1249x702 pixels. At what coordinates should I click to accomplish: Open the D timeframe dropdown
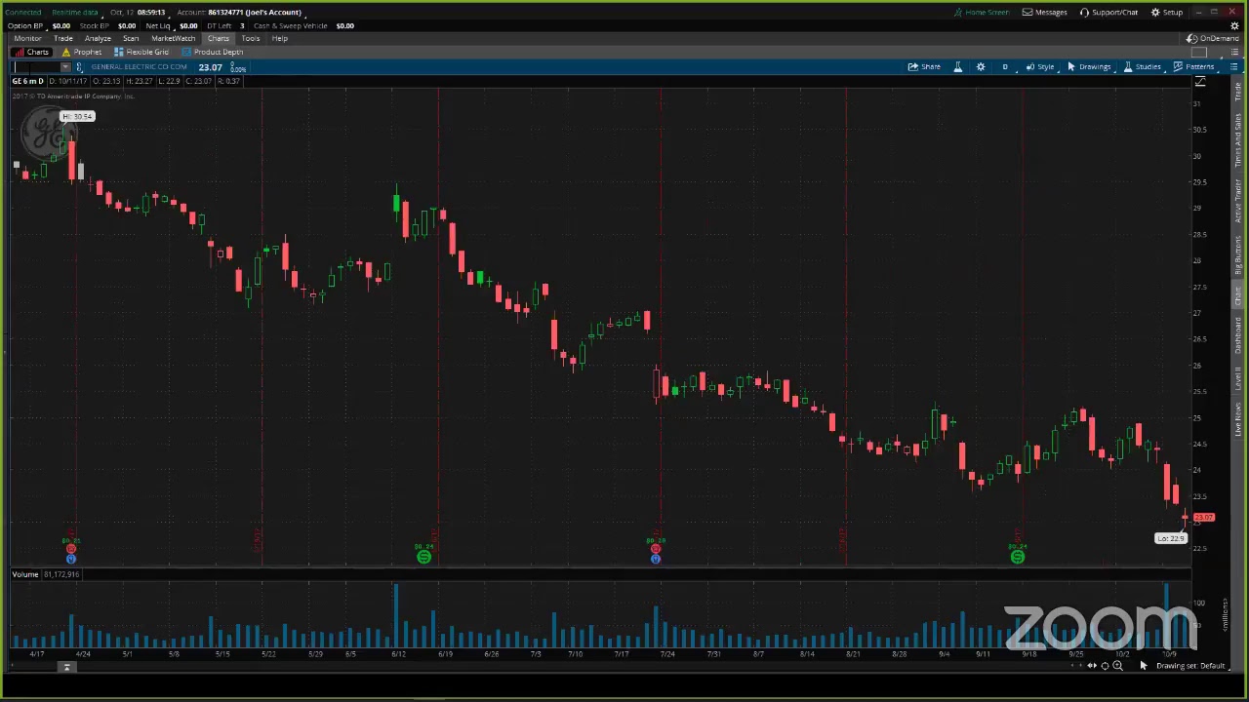coord(1005,66)
